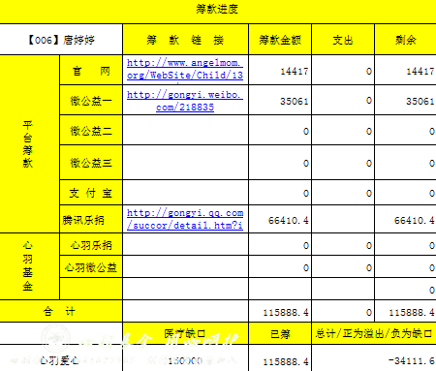Select the 腾讯乐捐 amount cell 66410.4

(280, 219)
